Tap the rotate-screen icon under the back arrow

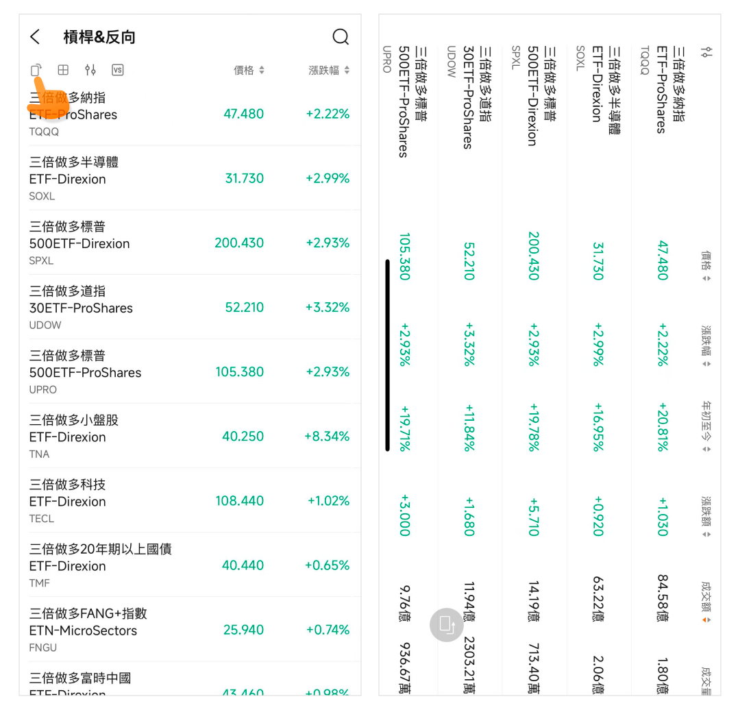pyautogui.click(x=36, y=70)
